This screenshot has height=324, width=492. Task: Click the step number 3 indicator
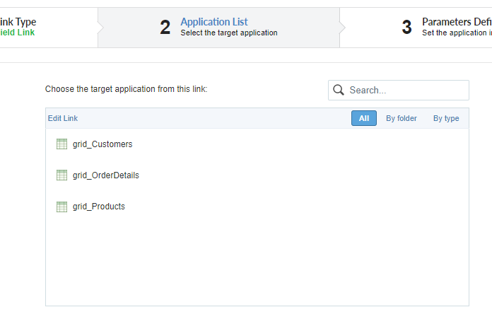point(406,28)
